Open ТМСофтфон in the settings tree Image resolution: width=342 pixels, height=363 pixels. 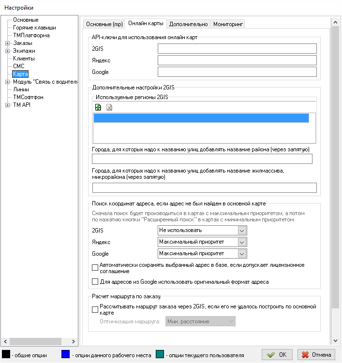pyautogui.click(x=28, y=97)
